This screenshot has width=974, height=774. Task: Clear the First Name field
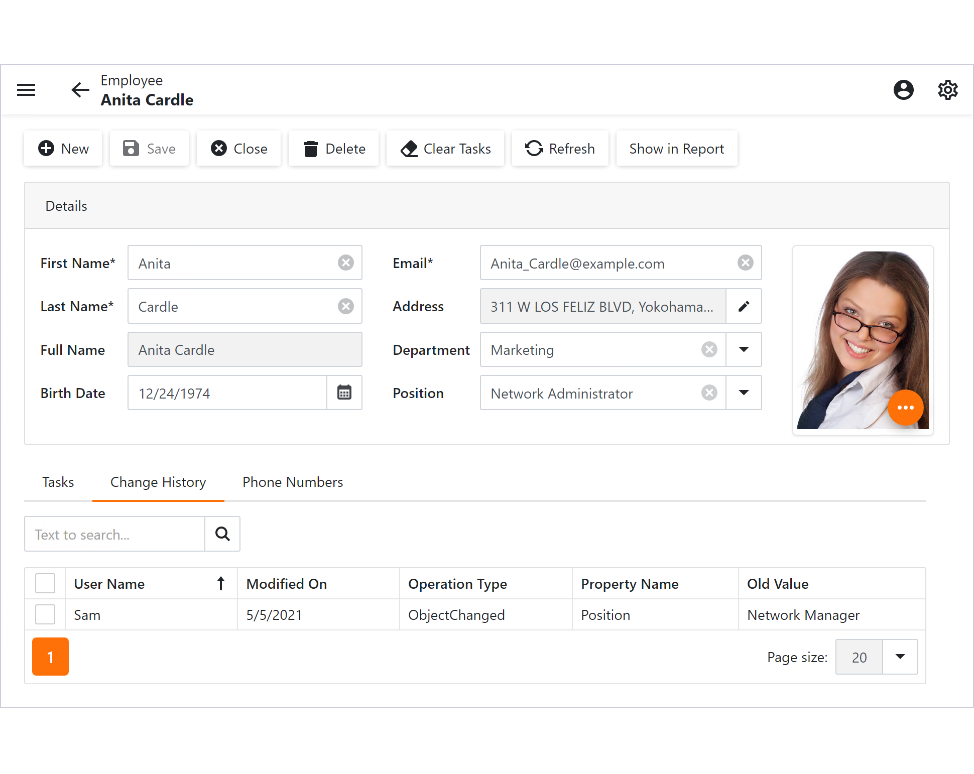coord(346,263)
